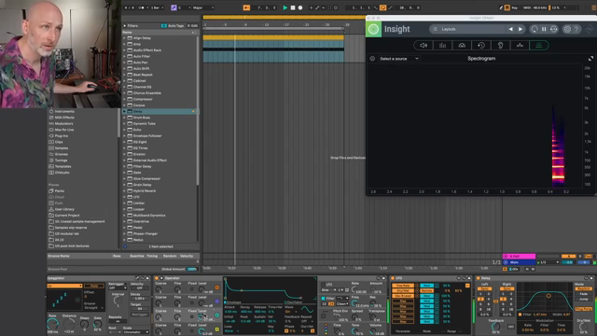
Task: Click the Auto Tags button
Action: pyautogui.click(x=173, y=25)
